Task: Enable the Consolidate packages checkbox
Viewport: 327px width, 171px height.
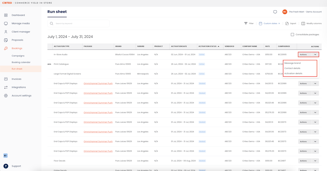Action: (292, 35)
